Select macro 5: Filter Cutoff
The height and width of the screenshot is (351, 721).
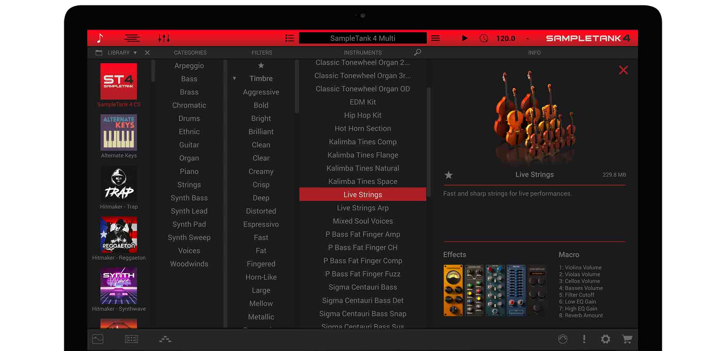(x=576, y=295)
